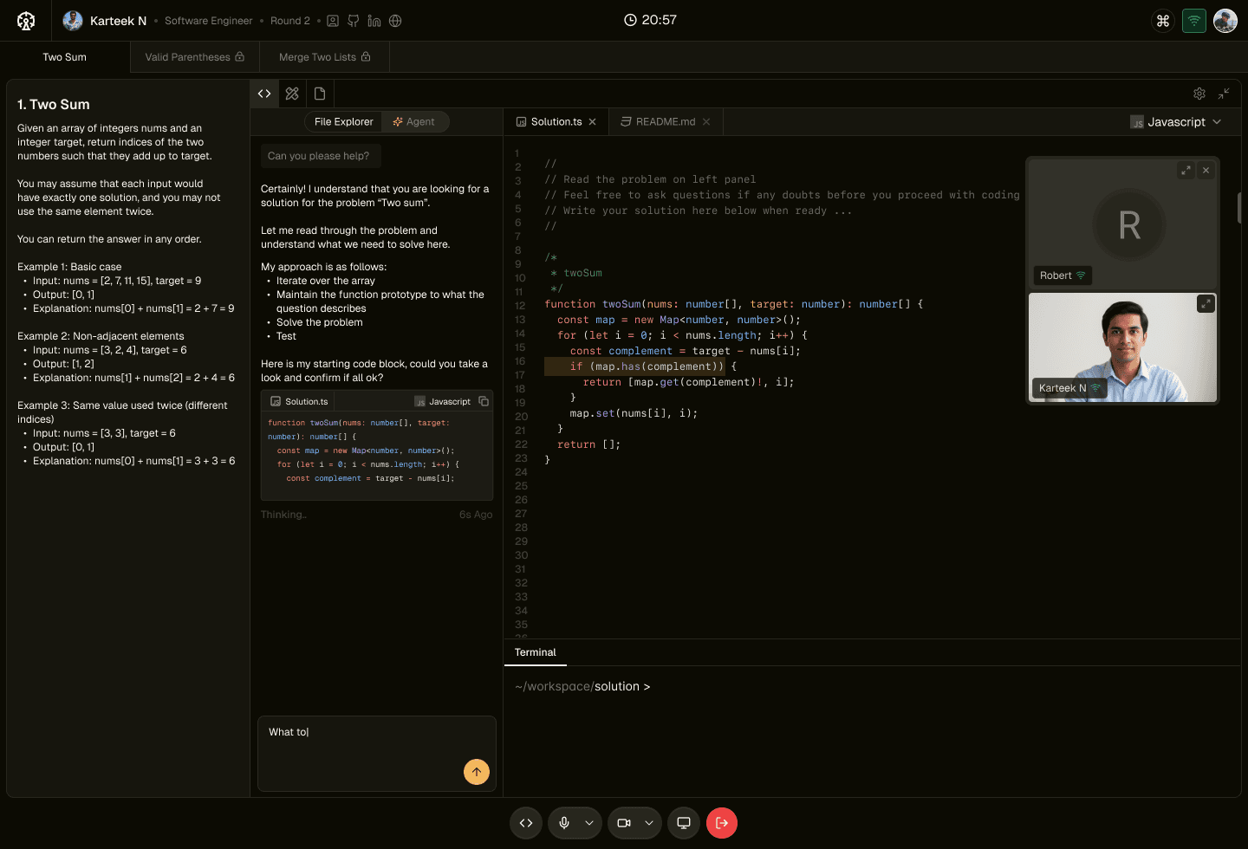This screenshot has width=1248, height=849.
Task: Select the File Explorer button
Action: tap(343, 122)
